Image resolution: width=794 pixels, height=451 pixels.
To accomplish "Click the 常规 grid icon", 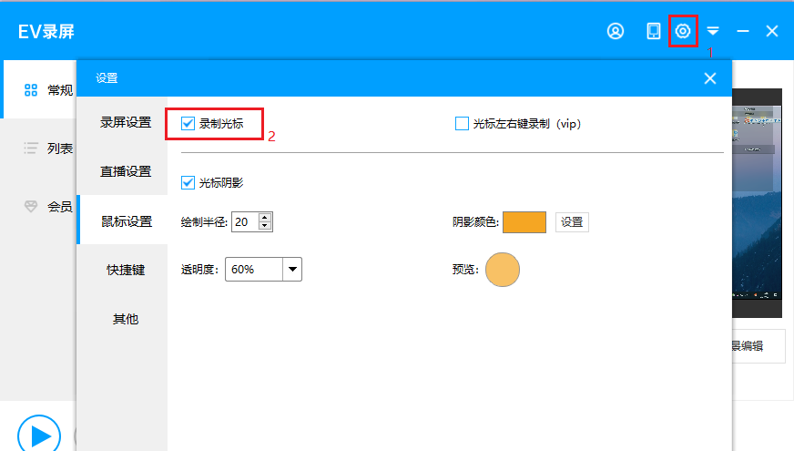I will (x=31, y=90).
